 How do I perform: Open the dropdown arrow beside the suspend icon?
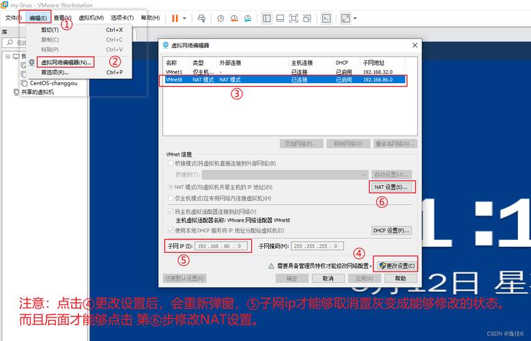pyautogui.click(x=184, y=18)
